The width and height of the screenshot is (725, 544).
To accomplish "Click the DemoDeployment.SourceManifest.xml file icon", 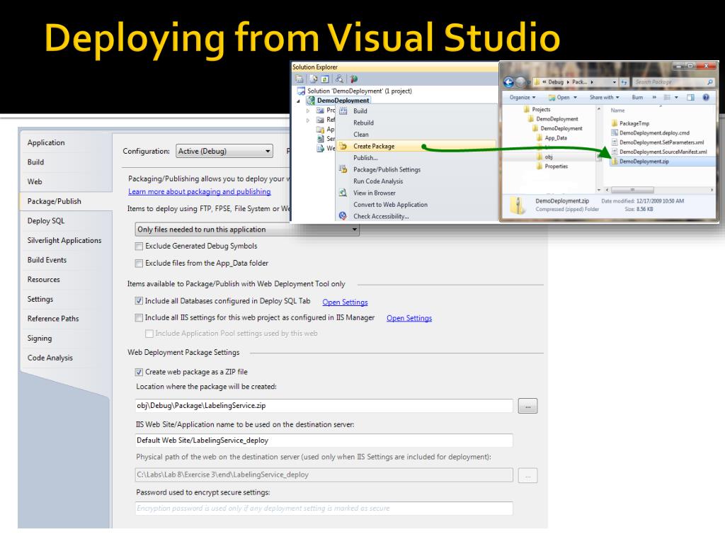I will click(x=615, y=152).
